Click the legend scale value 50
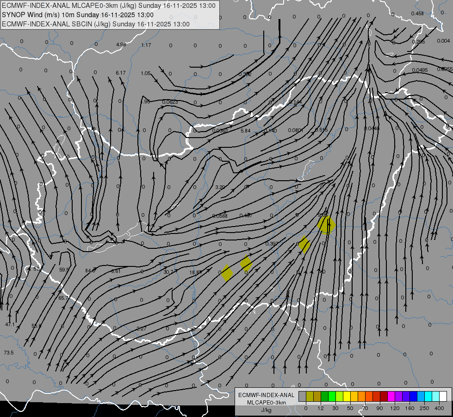453x417 pixels. pyautogui.click(x=350, y=408)
